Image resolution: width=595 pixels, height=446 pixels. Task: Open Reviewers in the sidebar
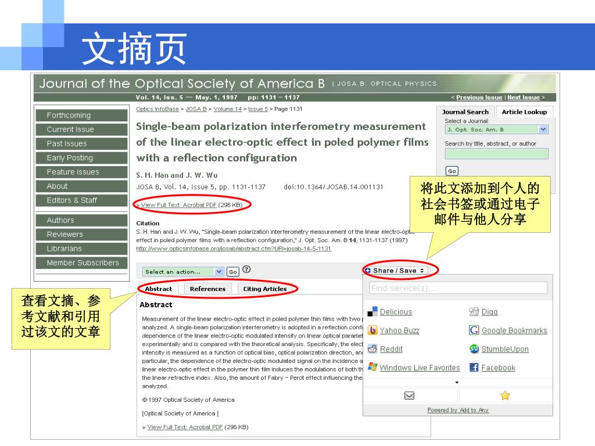81,235
